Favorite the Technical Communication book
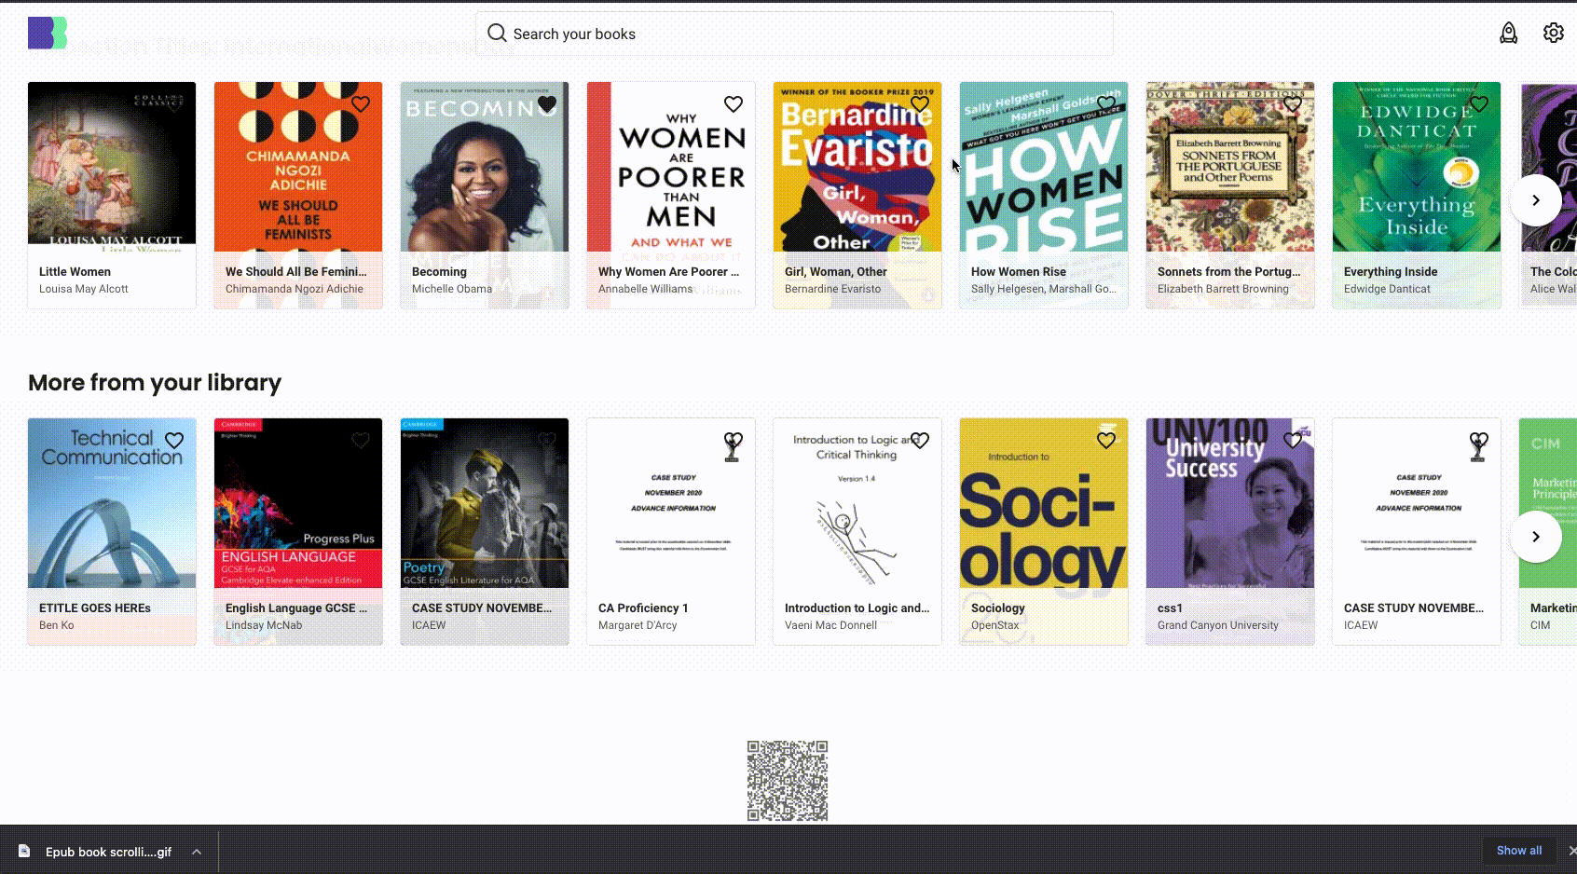Viewport: 1577px width, 874px height. click(x=174, y=441)
